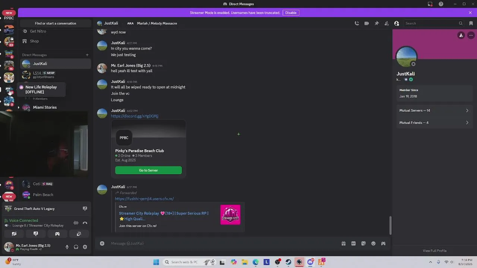Expand Mutual Friends — 4

434,123
